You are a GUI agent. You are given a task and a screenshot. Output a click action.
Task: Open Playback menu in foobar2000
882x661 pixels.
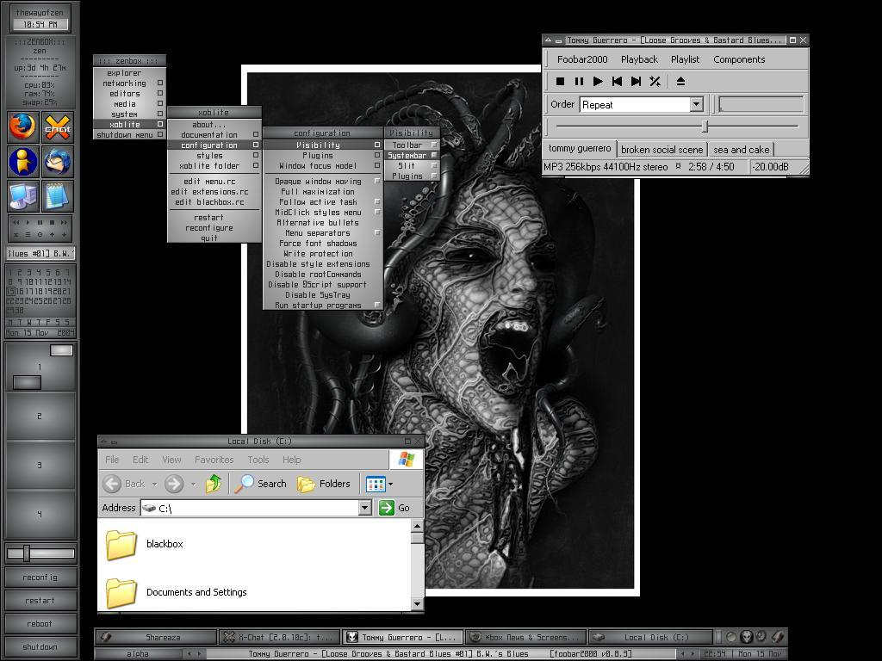[639, 59]
